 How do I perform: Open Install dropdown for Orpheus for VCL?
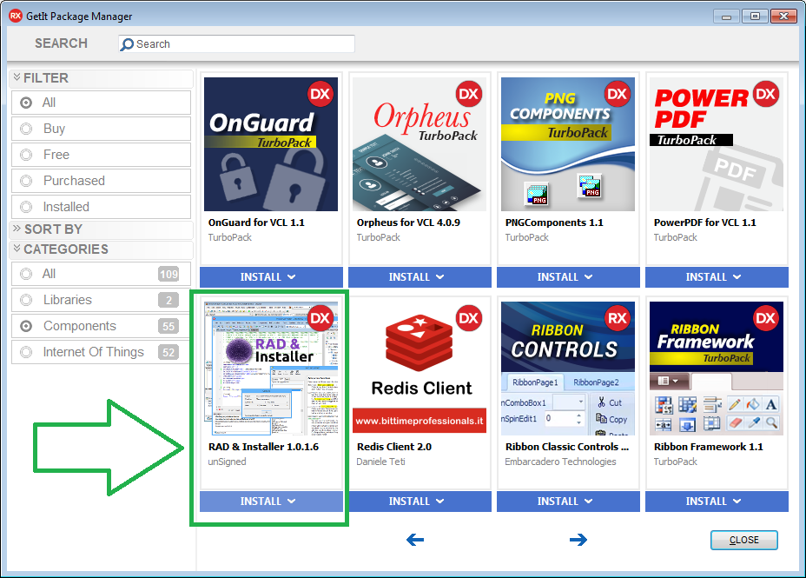420,277
